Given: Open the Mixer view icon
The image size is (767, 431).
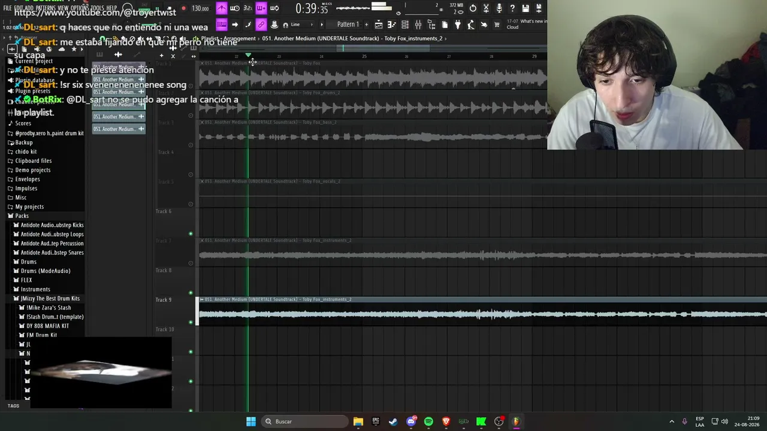Looking at the screenshot, I should [x=418, y=25].
